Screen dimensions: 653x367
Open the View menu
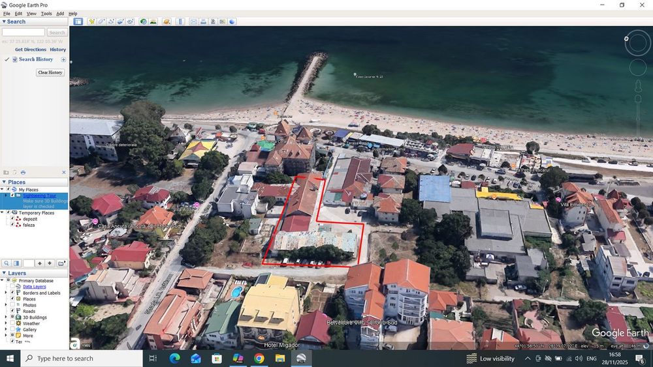pos(31,14)
